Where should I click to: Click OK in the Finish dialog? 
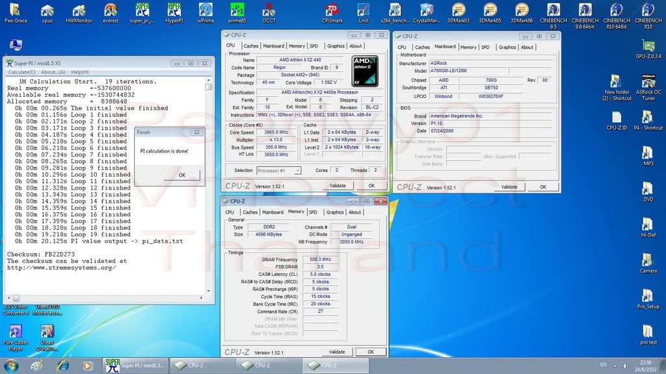(181, 175)
